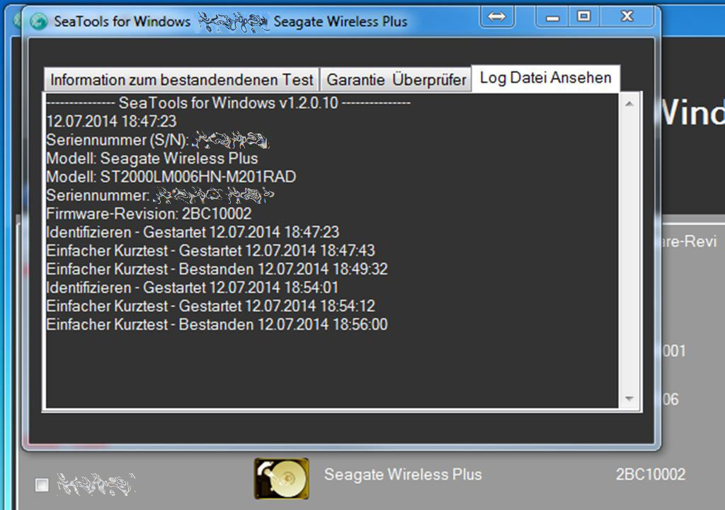This screenshot has width=725, height=510.
Task: Click 'Einfacher Kurztest - Gestartet 12.07.2014 18:47:43' line
Action: (211, 250)
